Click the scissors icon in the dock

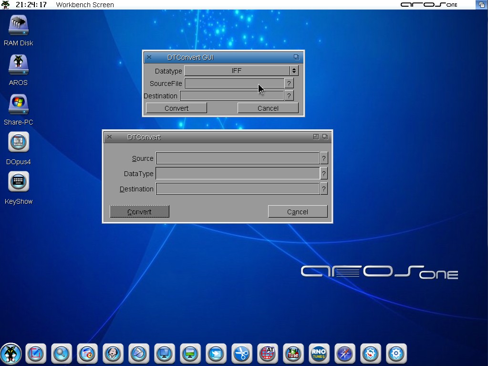tap(242, 354)
